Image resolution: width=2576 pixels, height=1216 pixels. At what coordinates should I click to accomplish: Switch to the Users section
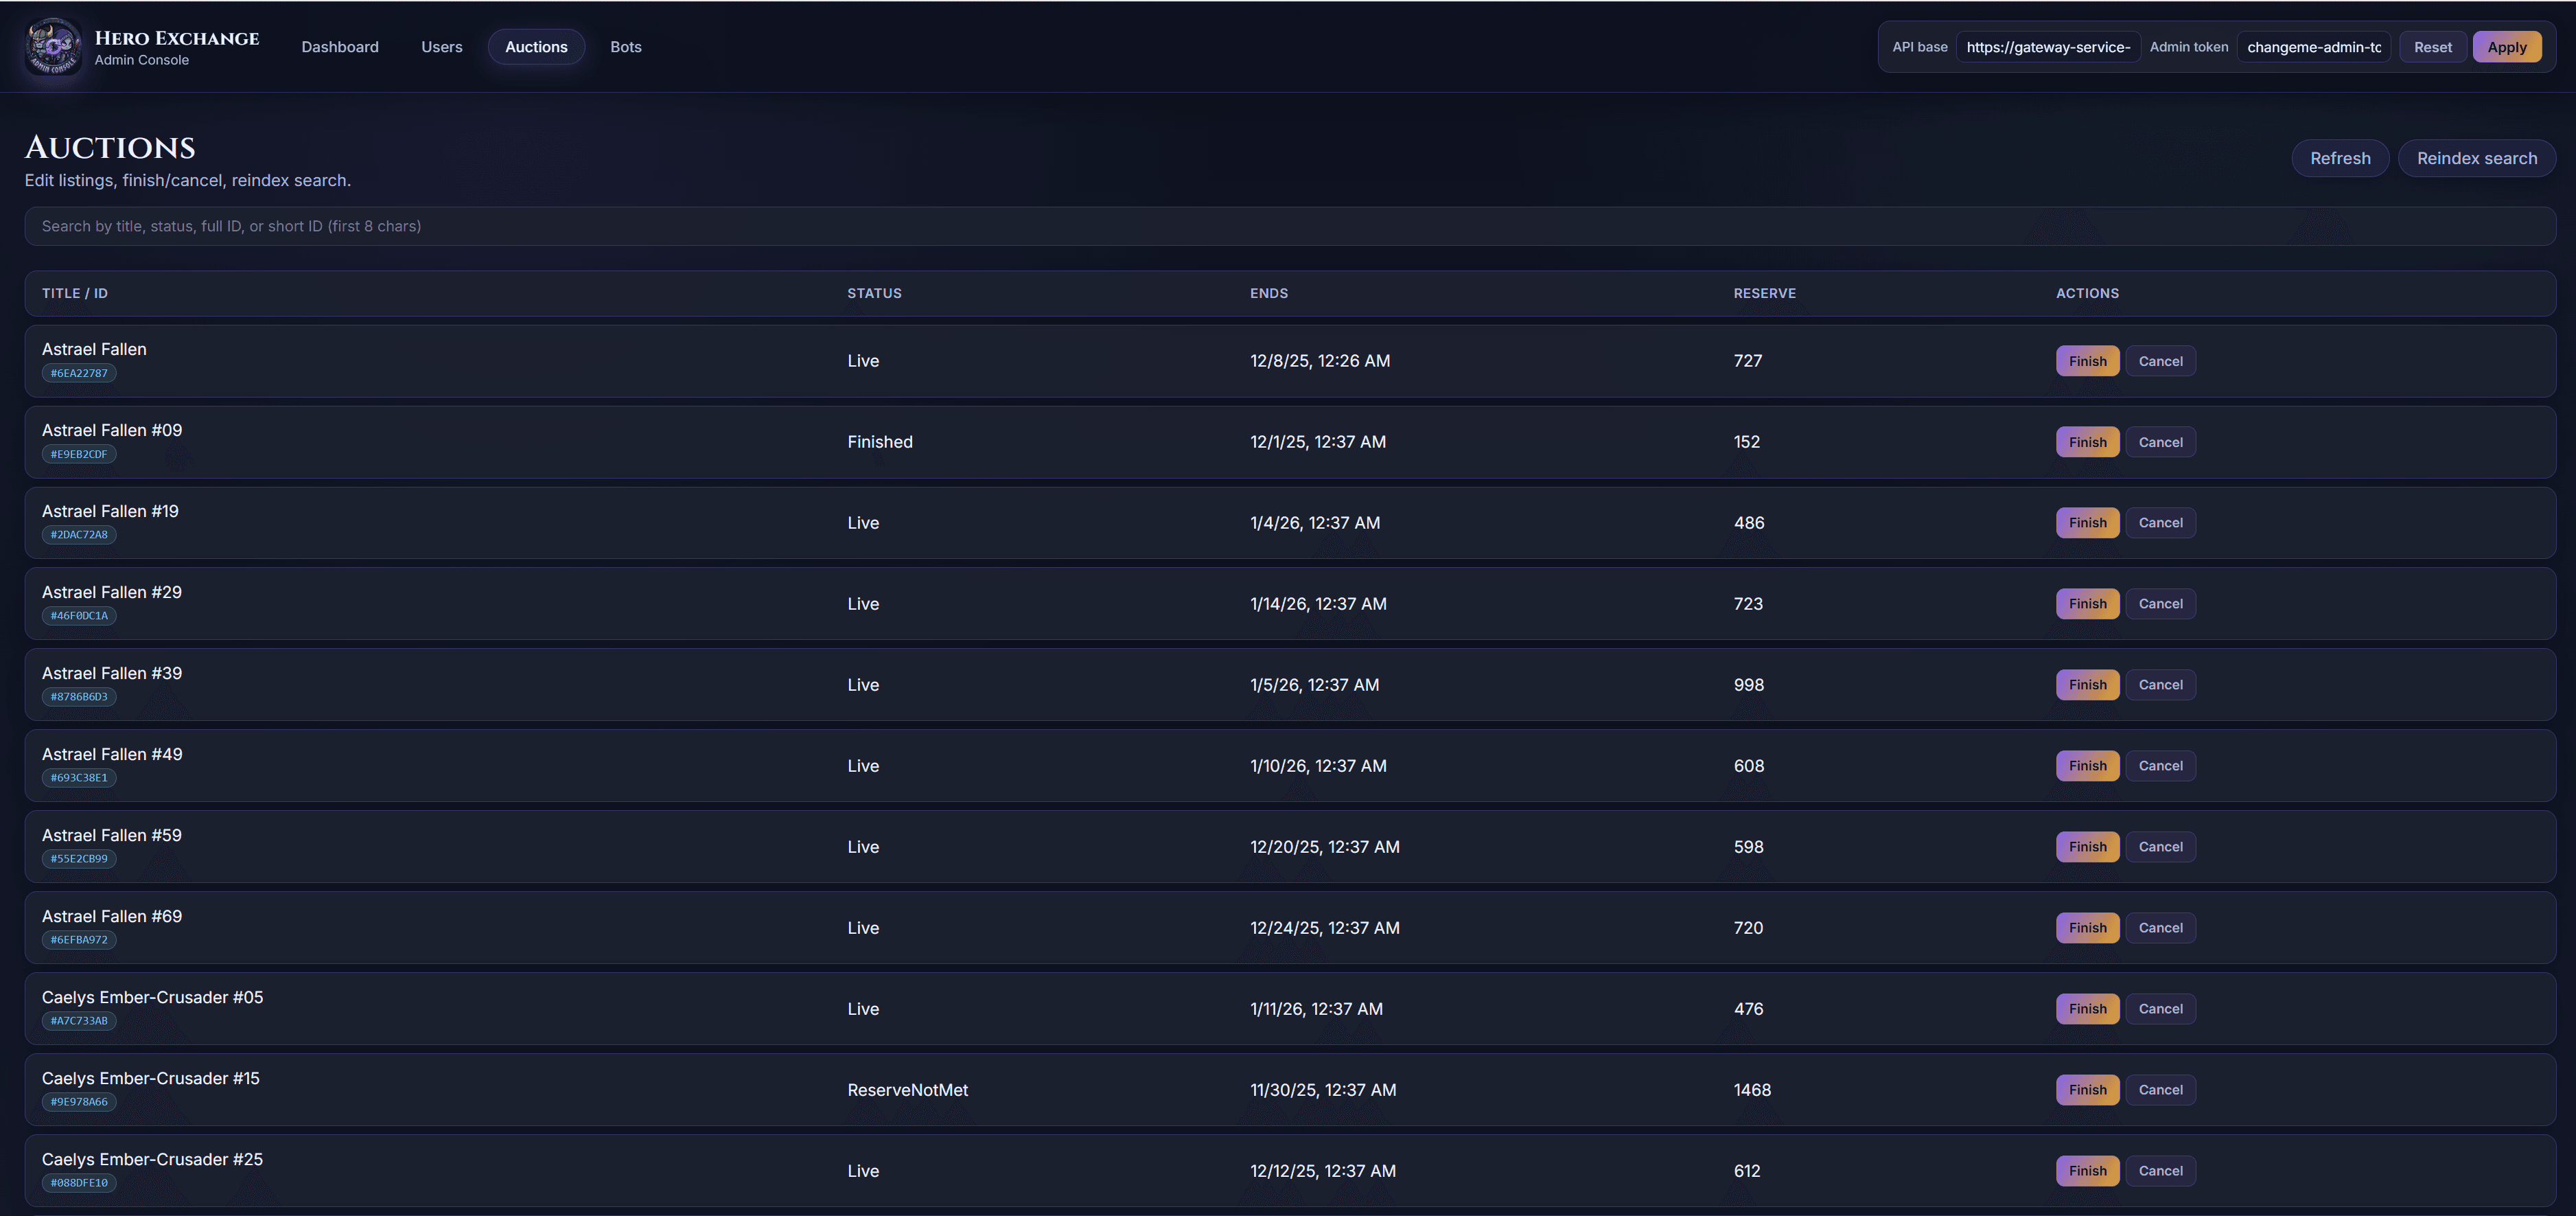click(441, 46)
